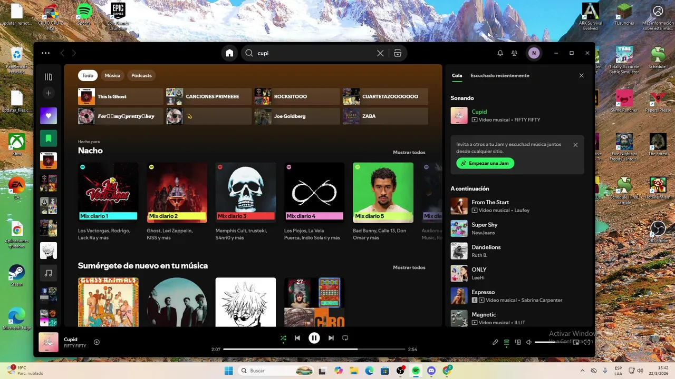675x379 pixels.
Task: Open the ROCKSITOOO shortcut
Action: (x=297, y=97)
